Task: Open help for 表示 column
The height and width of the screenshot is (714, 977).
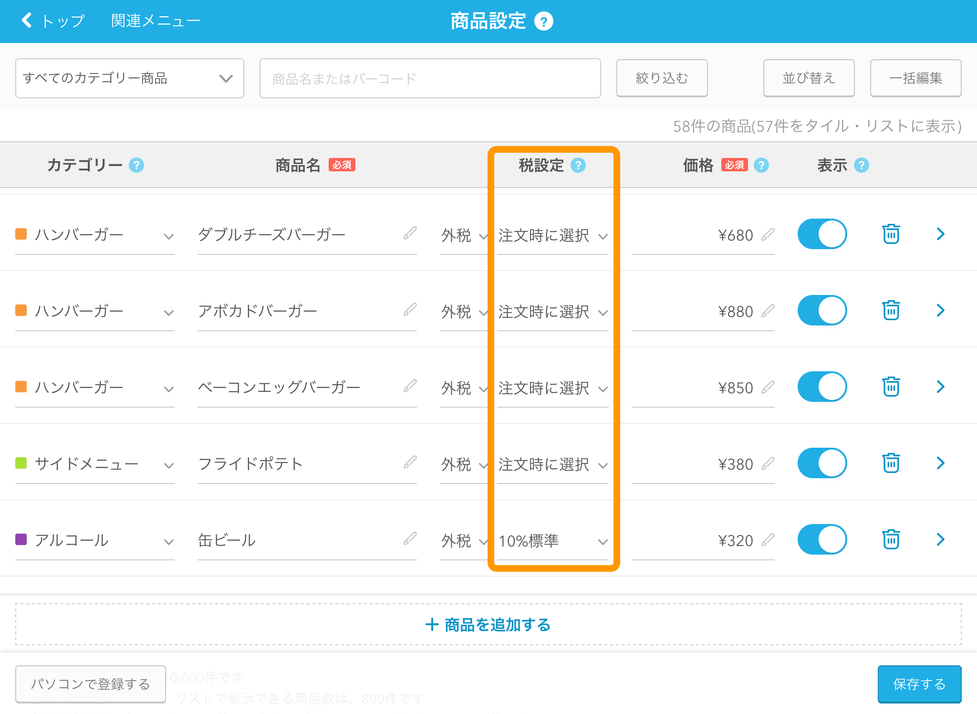Action: (x=861, y=165)
